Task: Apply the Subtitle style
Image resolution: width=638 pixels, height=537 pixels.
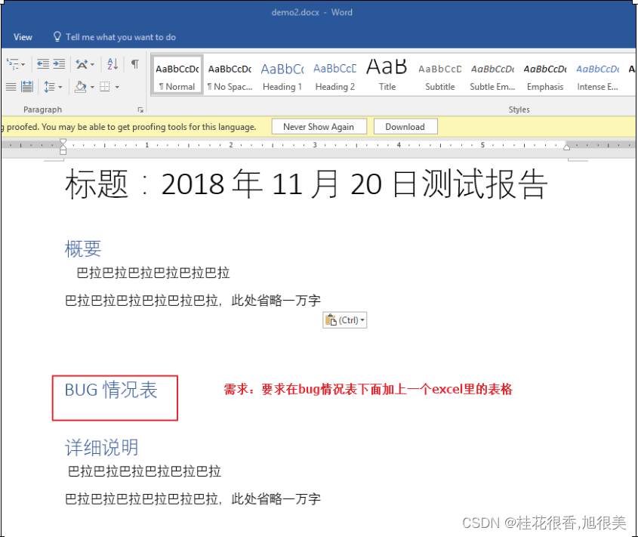Action: click(440, 76)
